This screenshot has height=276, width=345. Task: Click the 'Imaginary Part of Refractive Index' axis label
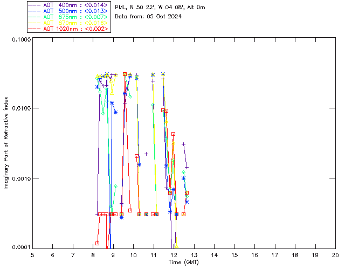pos(7,143)
